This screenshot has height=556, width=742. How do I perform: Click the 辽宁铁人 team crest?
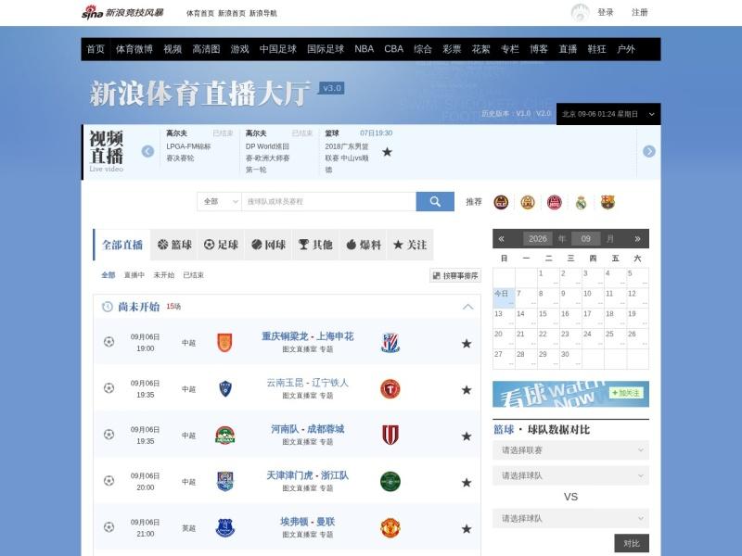[390, 388]
